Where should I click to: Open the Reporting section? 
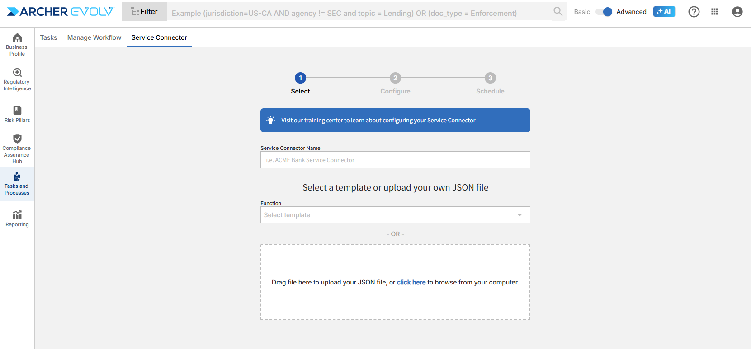click(17, 219)
